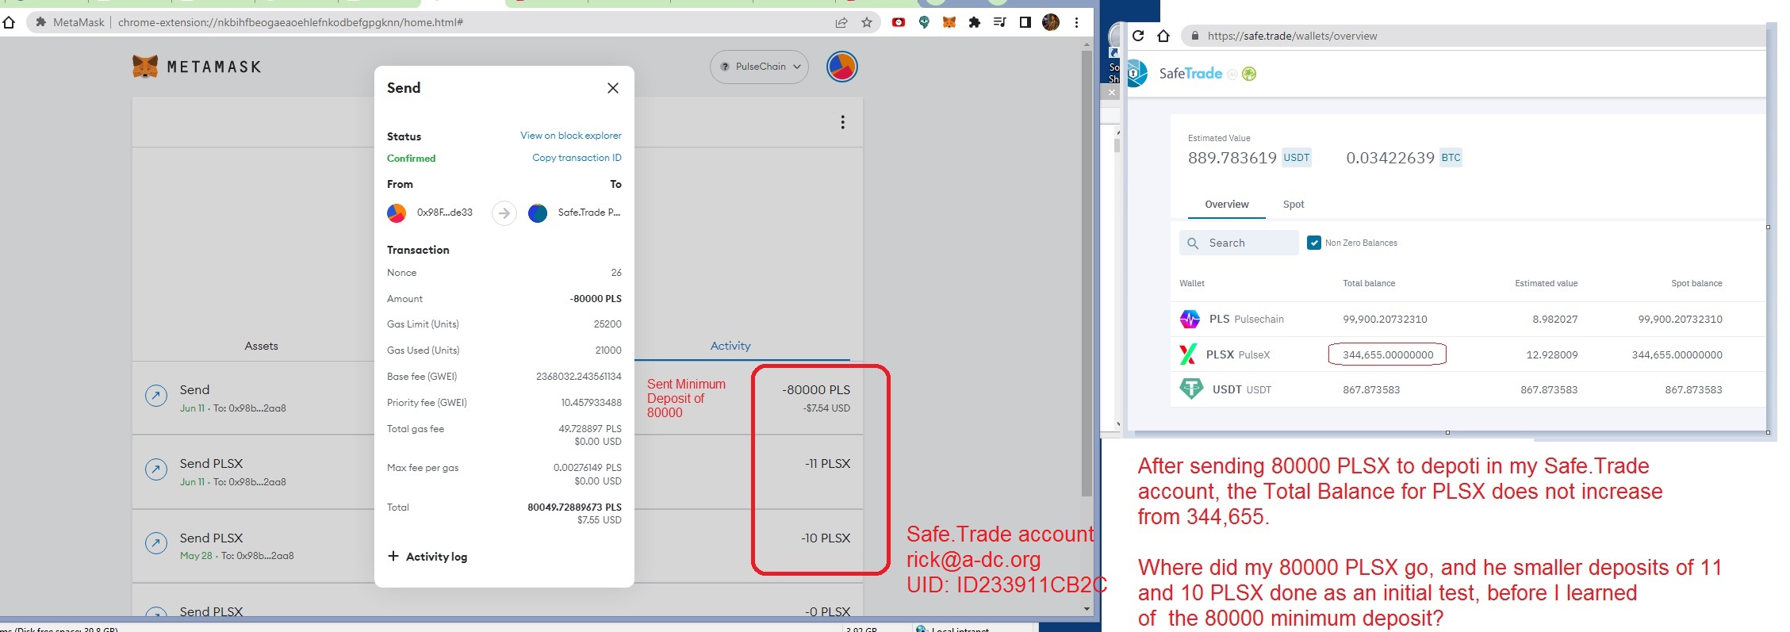Toggle Chrome side panel icon
The width and height of the screenshot is (1790, 632).
[x=1025, y=22]
